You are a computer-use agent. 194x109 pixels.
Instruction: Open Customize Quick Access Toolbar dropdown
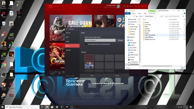tap(134, 11)
